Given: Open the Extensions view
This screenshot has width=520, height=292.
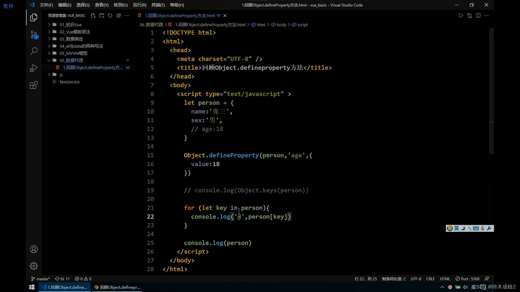Looking at the screenshot, I should (x=34, y=85).
